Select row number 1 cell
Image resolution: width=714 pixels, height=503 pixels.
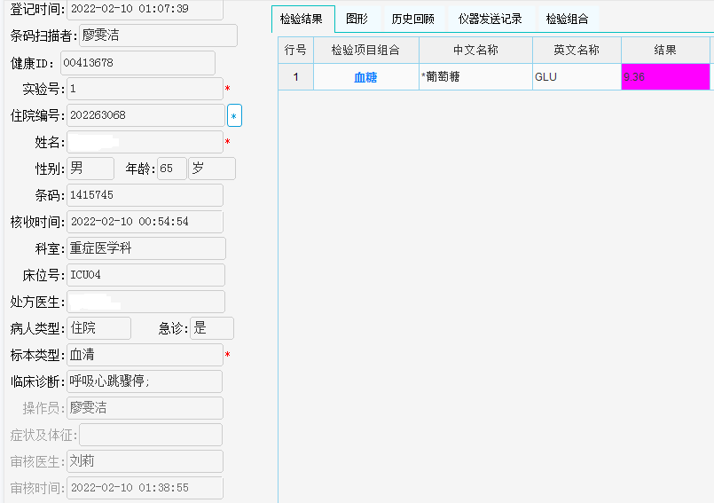295,76
